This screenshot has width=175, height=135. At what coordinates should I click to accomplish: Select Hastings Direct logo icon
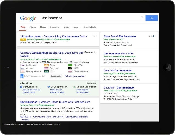tap(23, 71)
